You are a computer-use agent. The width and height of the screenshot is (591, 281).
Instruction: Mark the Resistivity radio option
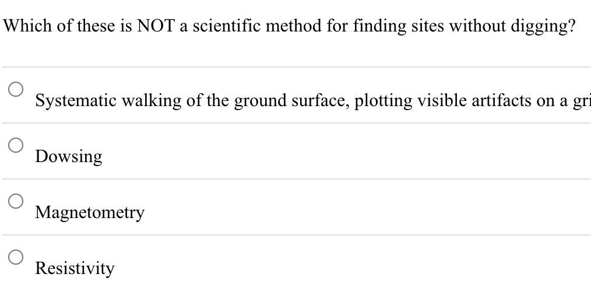pos(16,257)
